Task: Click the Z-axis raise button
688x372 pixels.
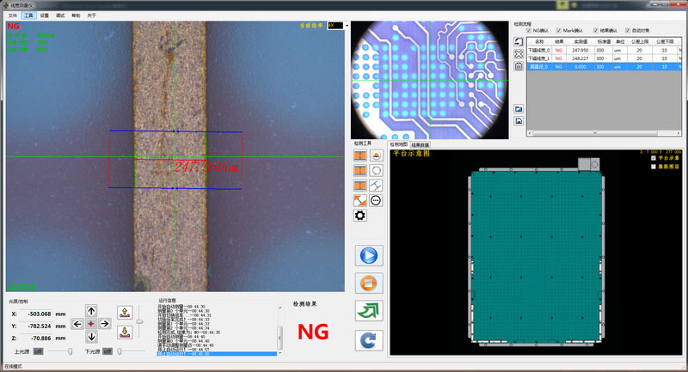Action: (x=123, y=311)
